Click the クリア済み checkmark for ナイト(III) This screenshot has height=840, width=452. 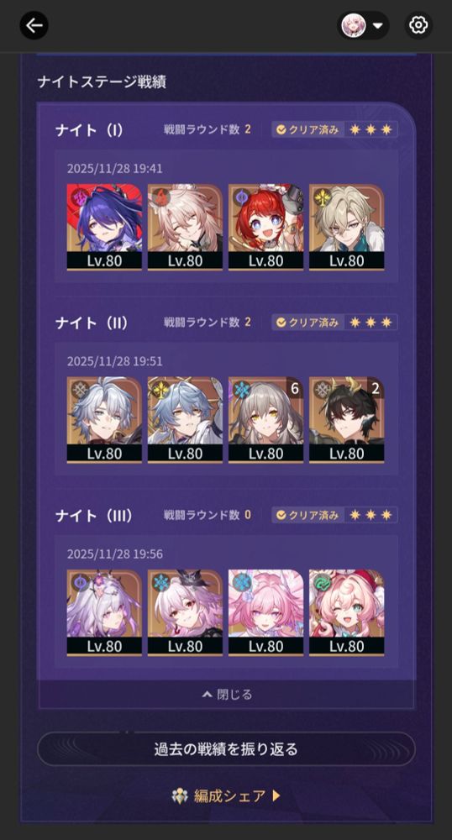[x=281, y=516]
